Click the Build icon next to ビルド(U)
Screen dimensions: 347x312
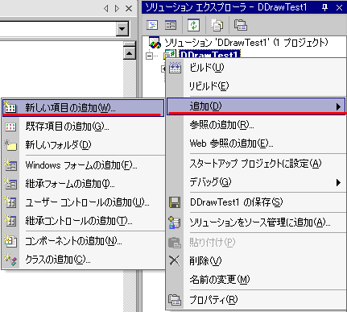(x=175, y=67)
